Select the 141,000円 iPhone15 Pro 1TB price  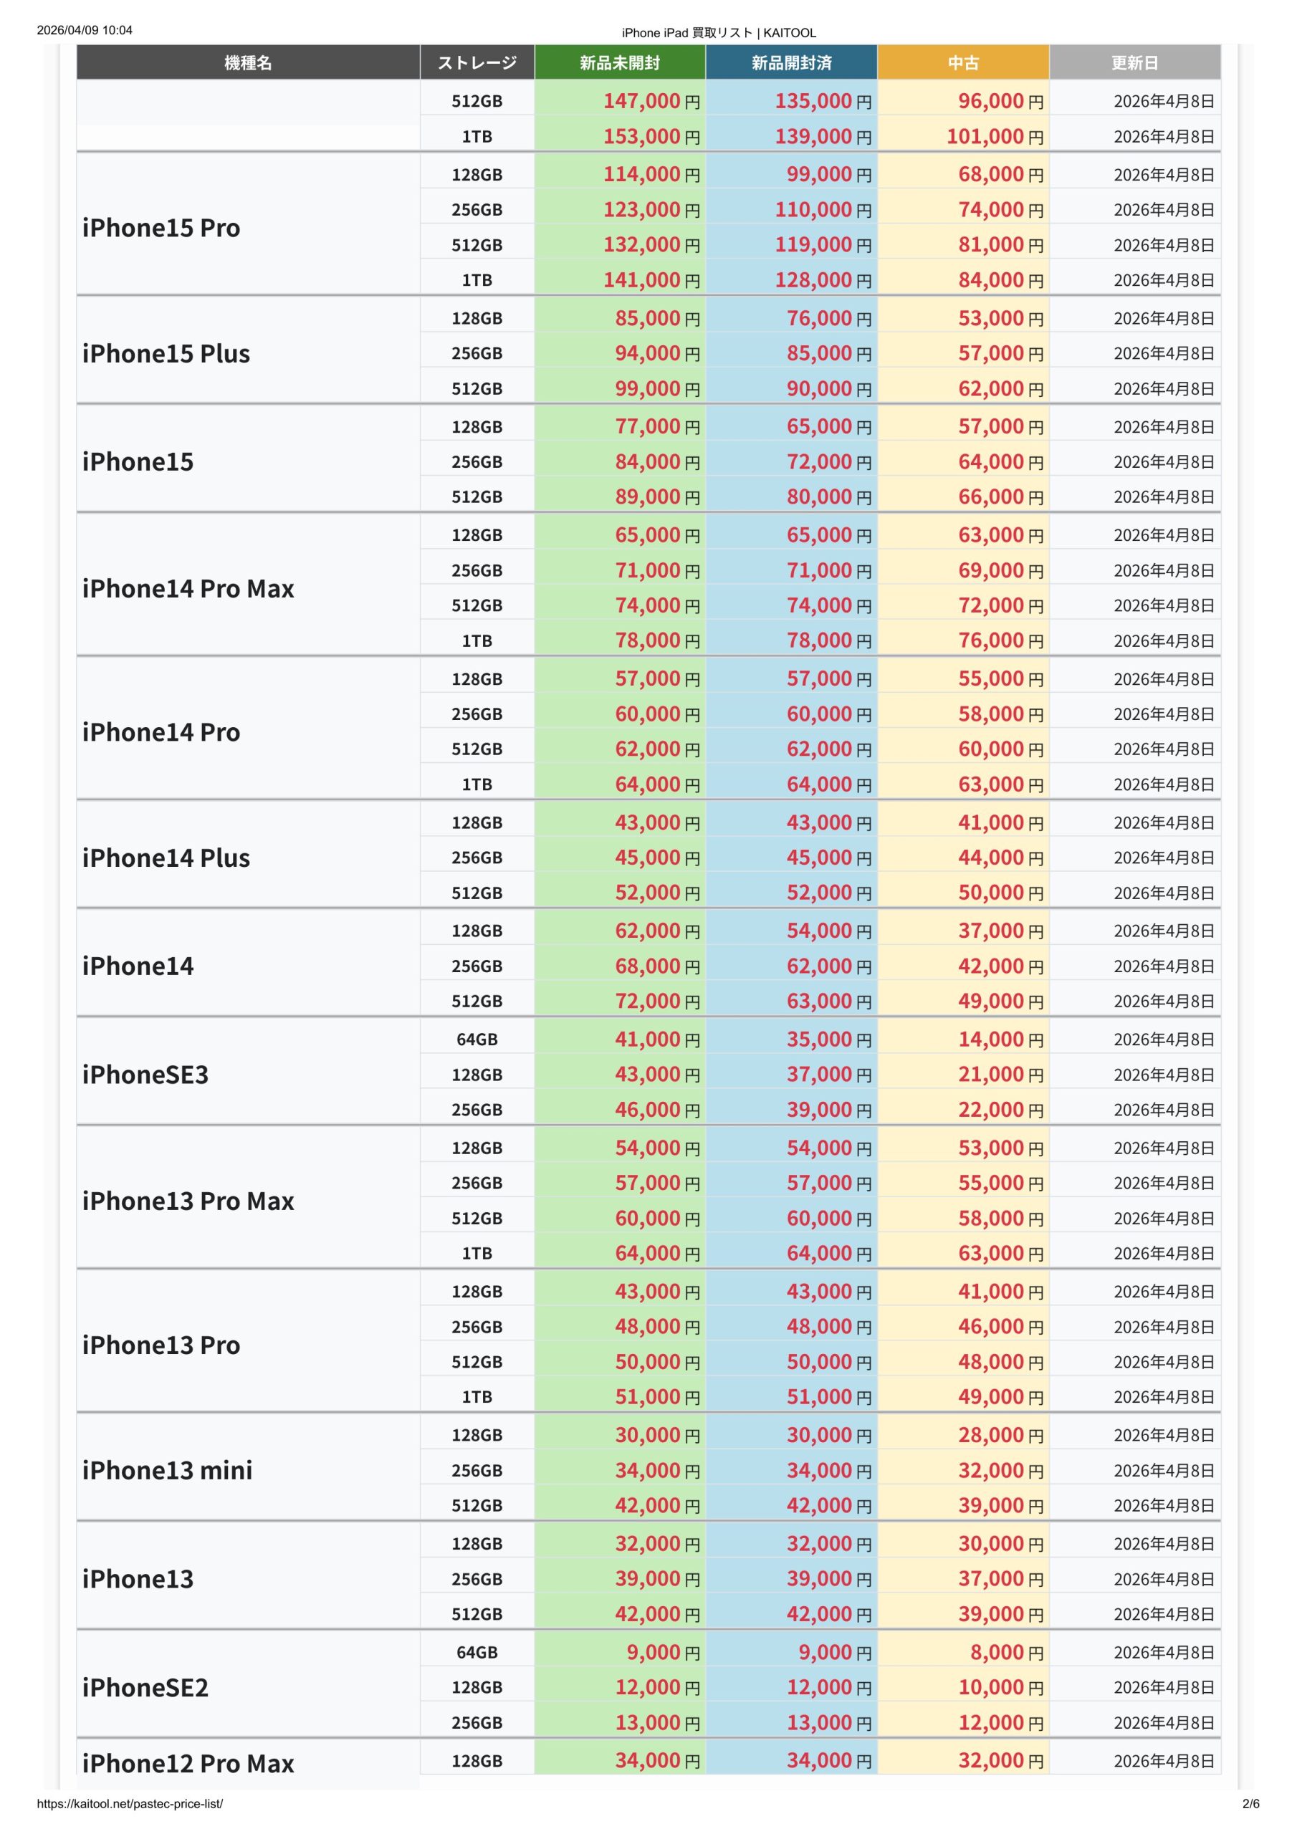click(651, 280)
